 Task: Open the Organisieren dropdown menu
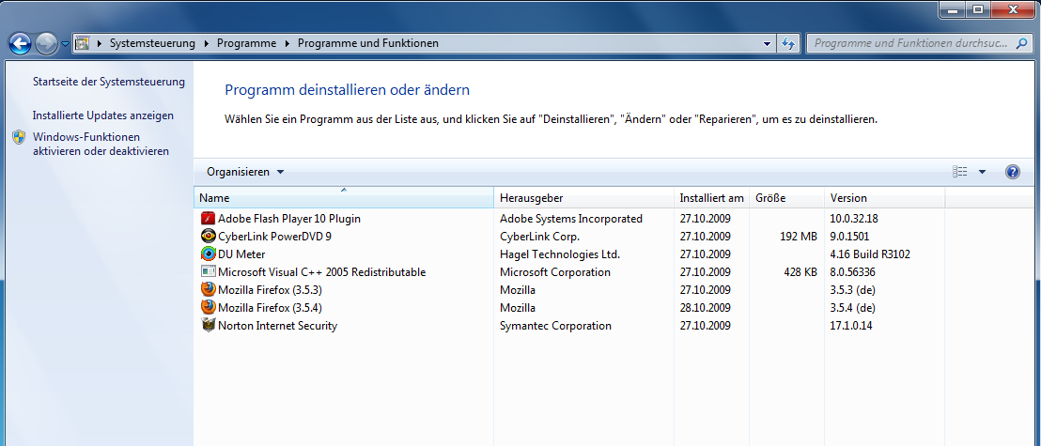click(x=244, y=172)
